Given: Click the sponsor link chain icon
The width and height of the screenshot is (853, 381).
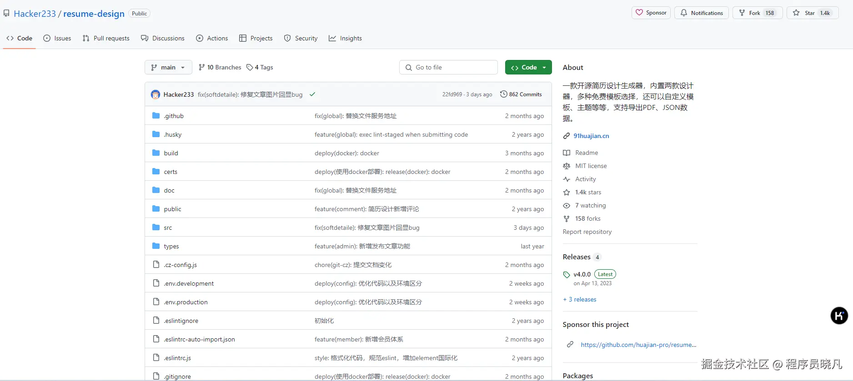Looking at the screenshot, I should (x=570, y=345).
